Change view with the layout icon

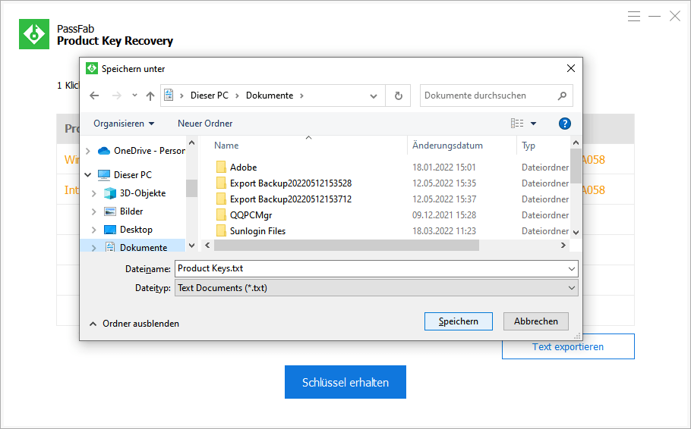(517, 124)
